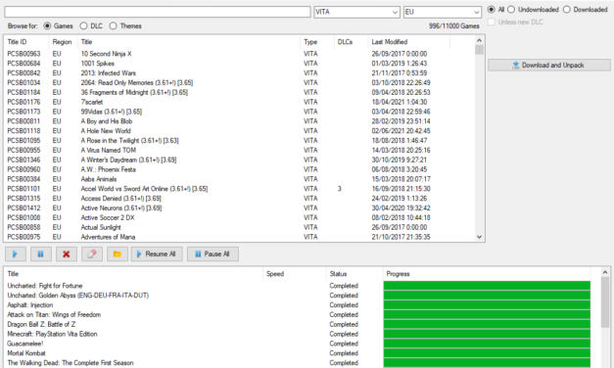Screen dimensions: 614x368
Task: Click Uncharted: Fight for Fortune progress bar
Action: (x=487, y=286)
